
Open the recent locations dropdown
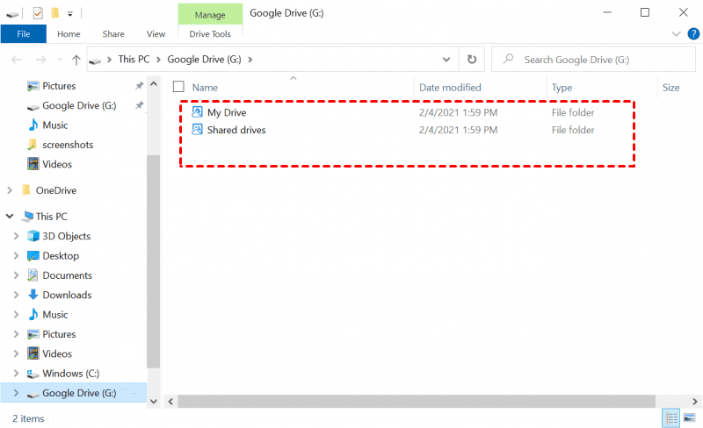(x=60, y=60)
